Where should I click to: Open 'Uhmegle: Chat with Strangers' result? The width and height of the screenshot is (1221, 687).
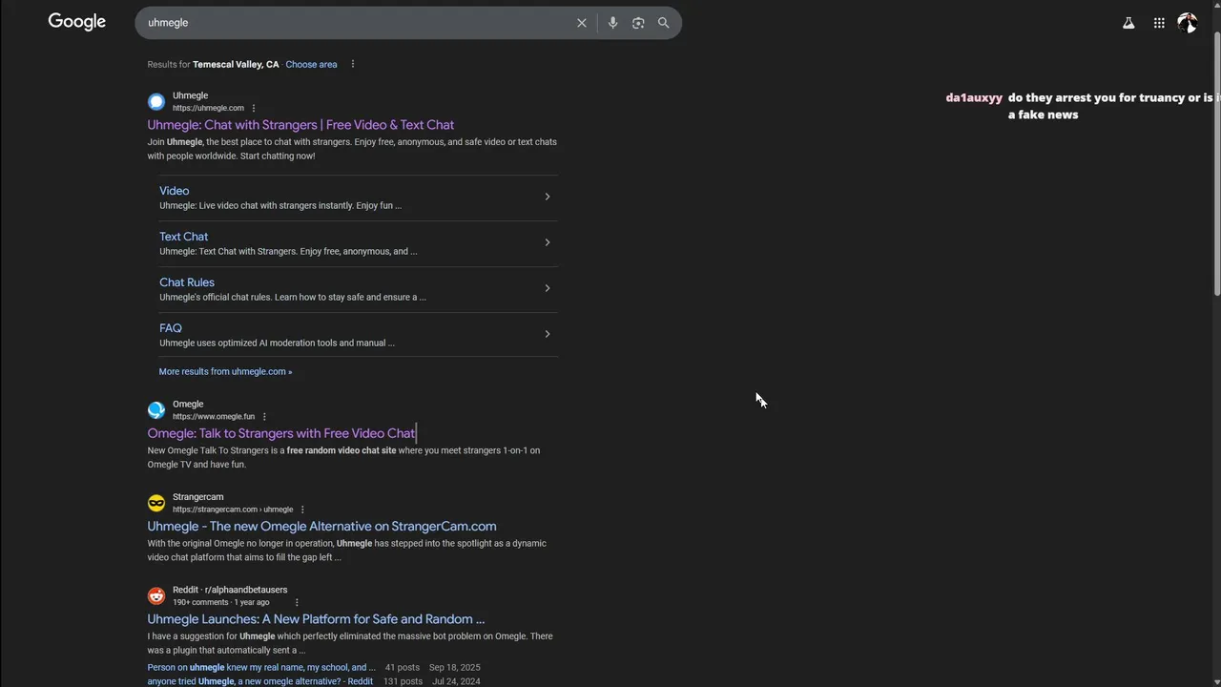point(300,125)
